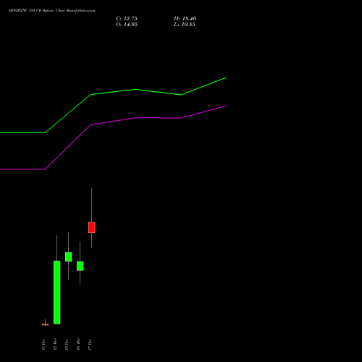Click the 16 Dec date axis label
Image resolution: width=362 pixels, height=362 pixels.
[x=78, y=345]
